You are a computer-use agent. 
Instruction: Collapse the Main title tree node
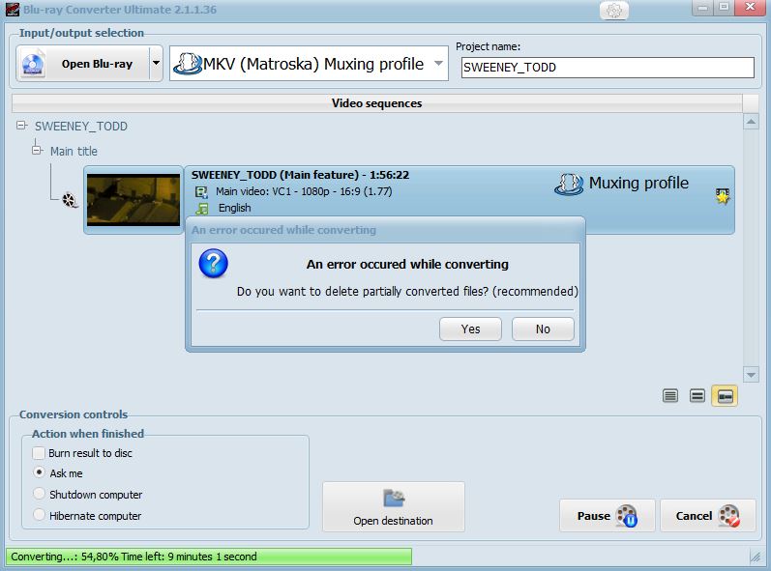pos(37,150)
